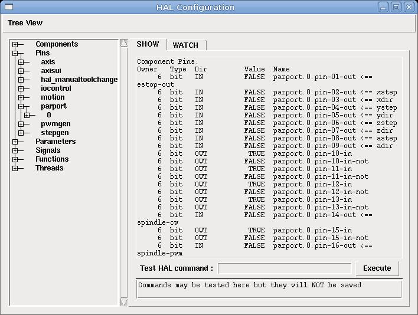Select the Components tree label
The width and height of the screenshot is (418, 315).
pos(57,44)
